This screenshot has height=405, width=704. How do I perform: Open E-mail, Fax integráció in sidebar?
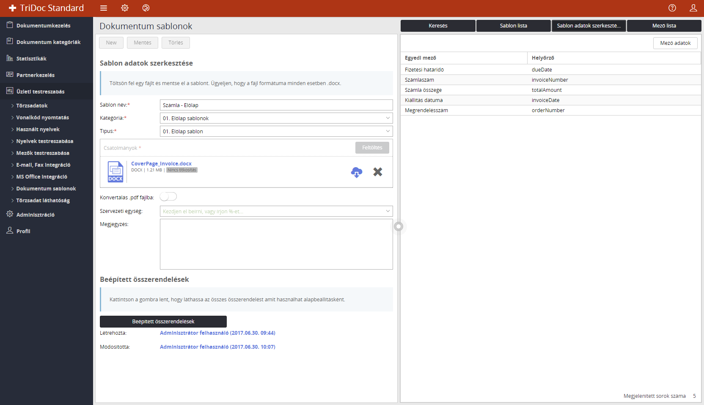tap(43, 165)
